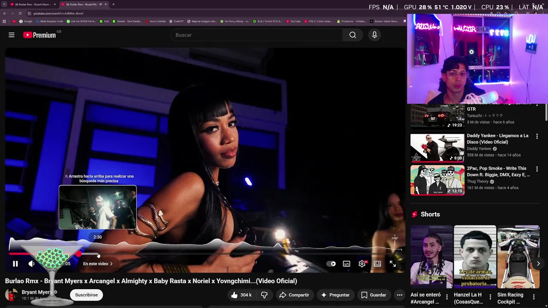The height and width of the screenshot is (308, 548).
Task: Reload the page
Action: [x=20, y=13]
